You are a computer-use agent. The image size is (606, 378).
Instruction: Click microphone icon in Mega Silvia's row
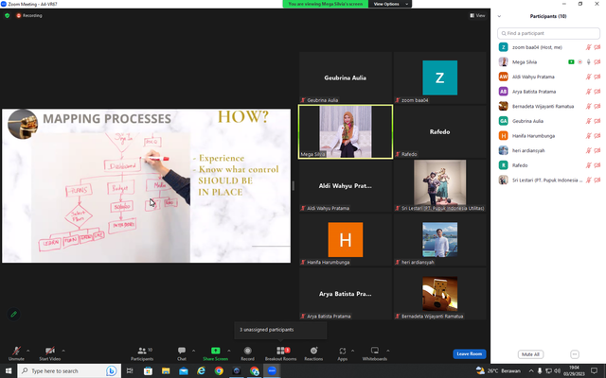coord(589,62)
